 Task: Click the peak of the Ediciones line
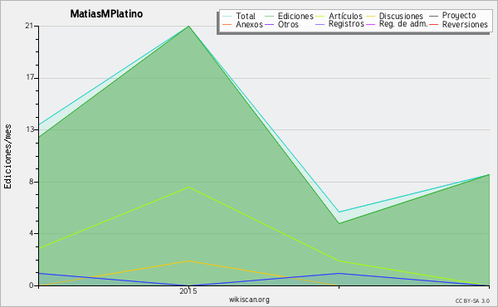188,26
